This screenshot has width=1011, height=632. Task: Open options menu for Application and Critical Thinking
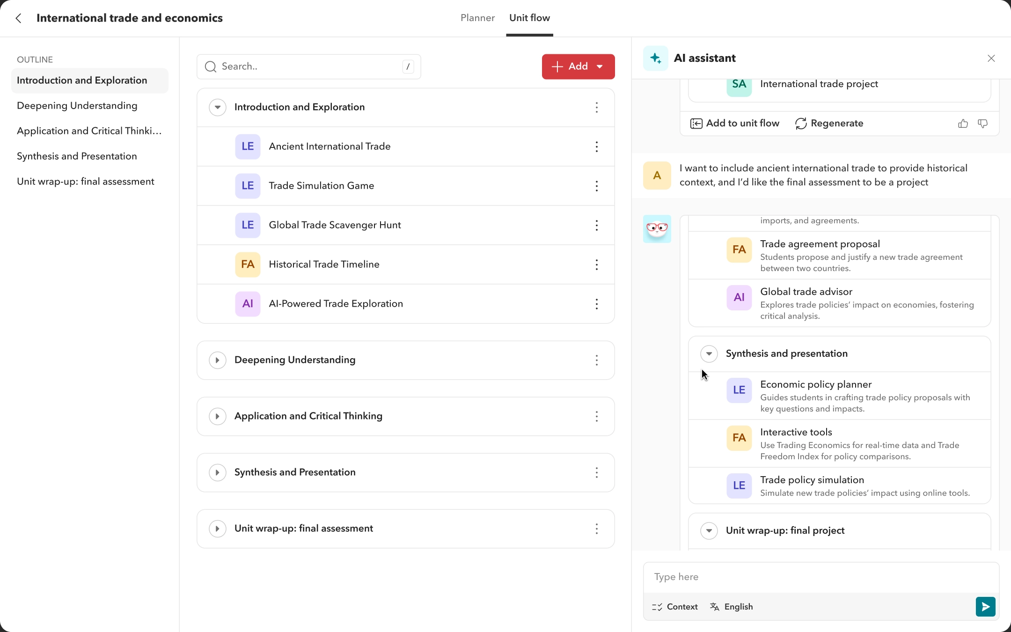596,416
